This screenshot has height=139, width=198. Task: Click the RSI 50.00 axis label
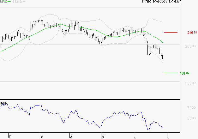[x=191, y=118]
